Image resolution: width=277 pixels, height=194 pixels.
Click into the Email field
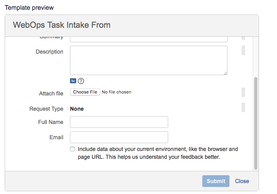click(119, 137)
